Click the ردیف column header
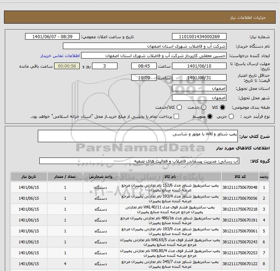This screenshot has height=271, width=280. click(x=264, y=177)
